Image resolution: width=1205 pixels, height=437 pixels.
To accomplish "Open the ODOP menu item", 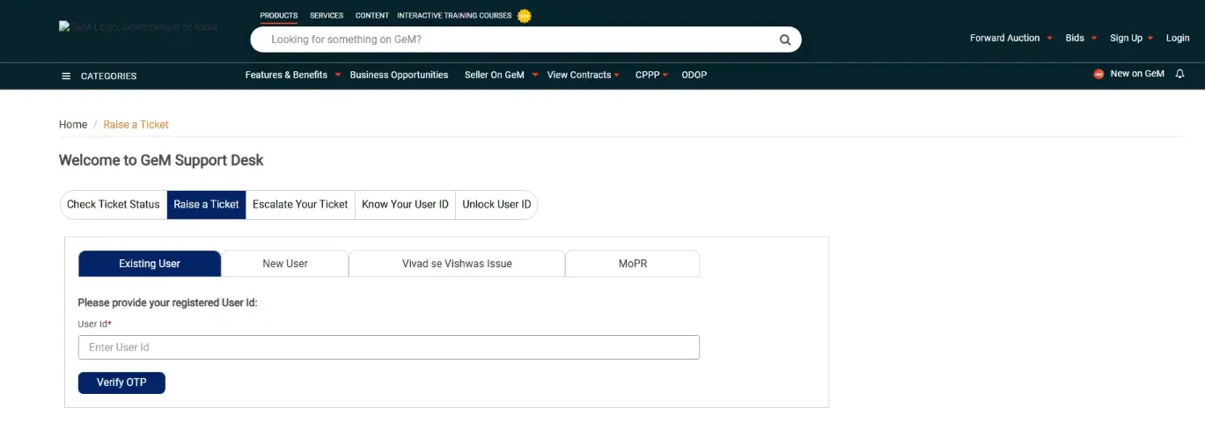I will tap(694, 75).
